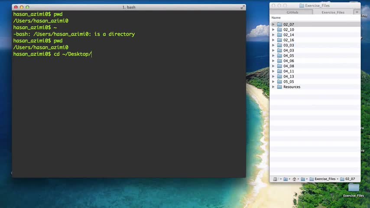
Task: Expand the 03_03 folder disclosure triangle
Action: (273, 45)
